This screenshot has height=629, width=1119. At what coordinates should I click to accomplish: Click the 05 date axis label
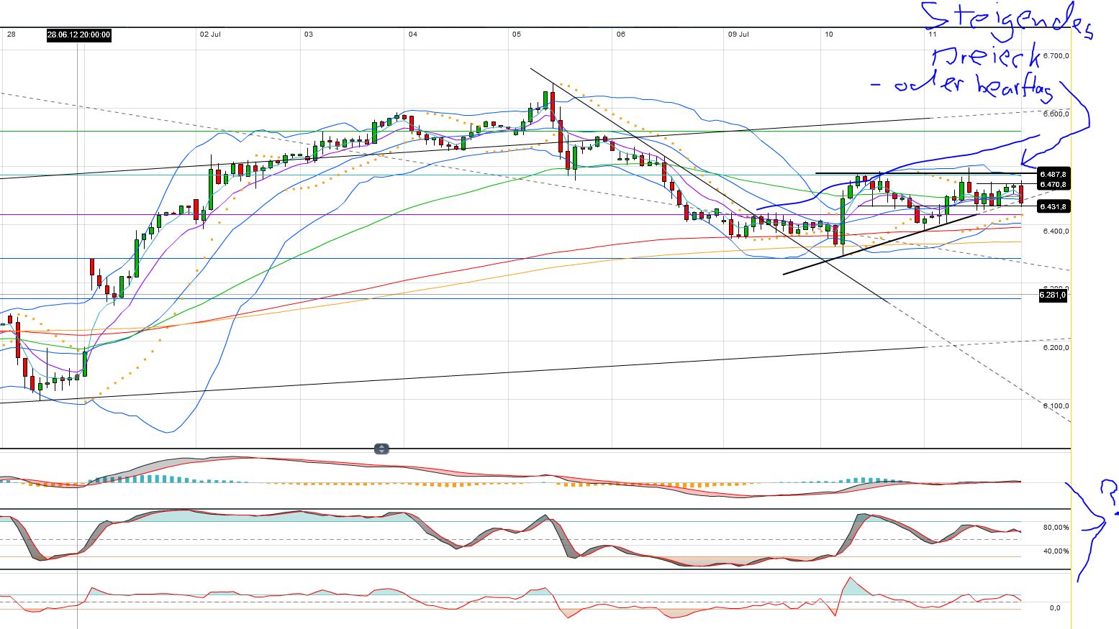[x=517, y=35]
